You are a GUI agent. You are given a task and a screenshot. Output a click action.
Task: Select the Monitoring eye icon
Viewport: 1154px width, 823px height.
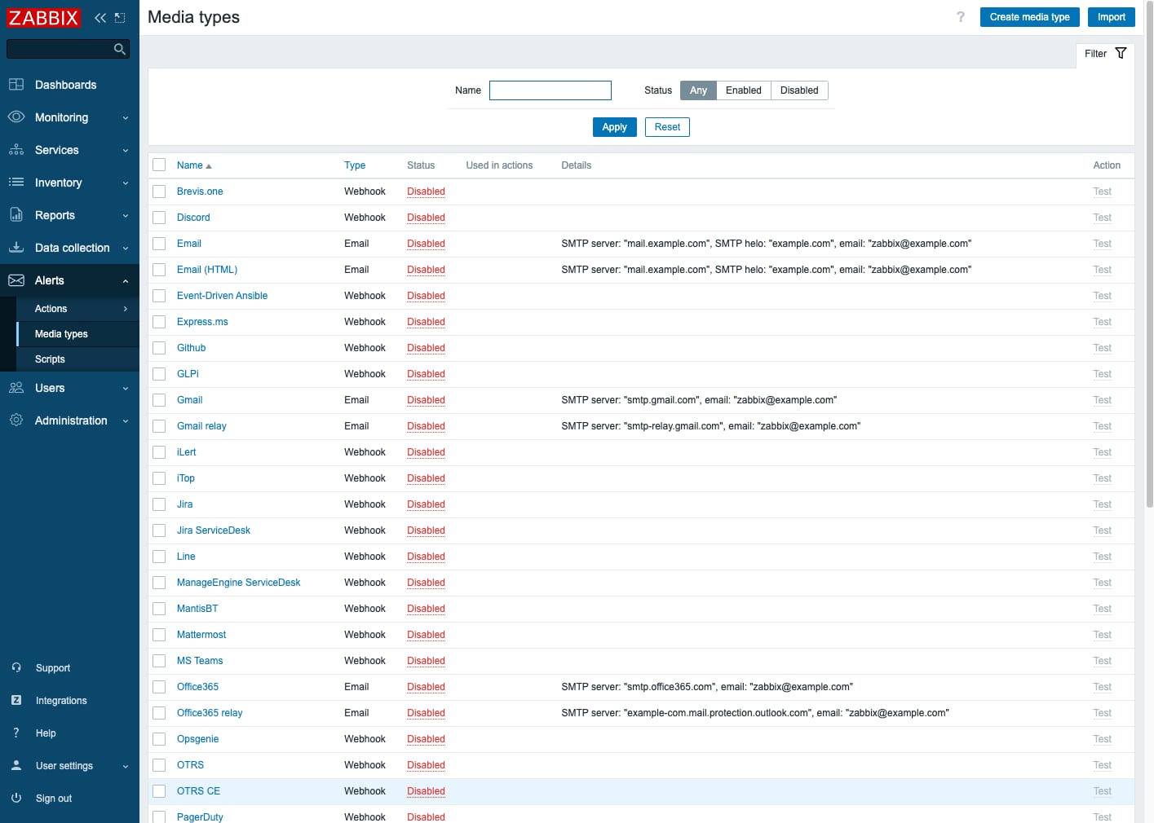pyautogui.click(x=17, y=117)
